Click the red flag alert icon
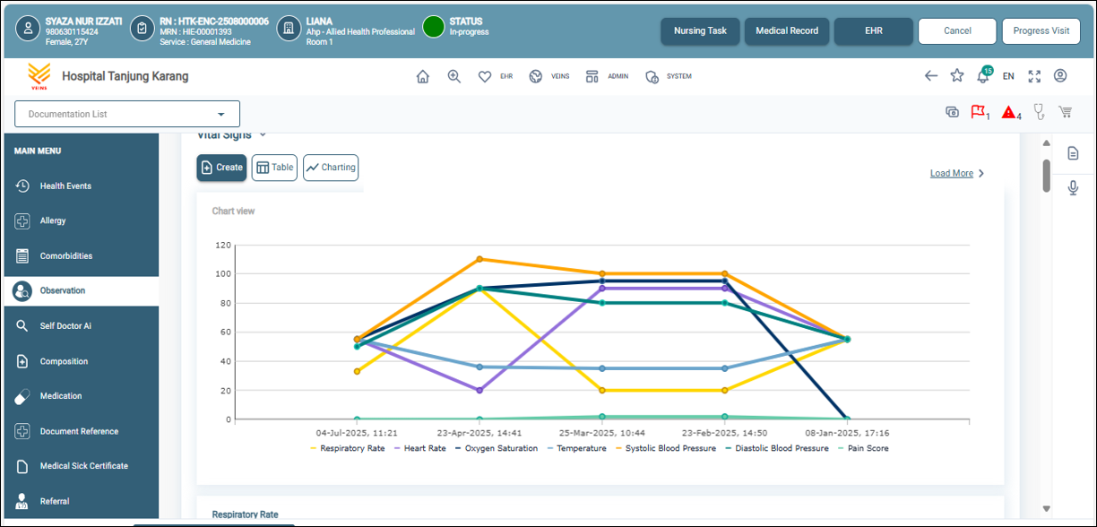Image resolution: width=1097 pixels, height=527 pixels. 978,113
